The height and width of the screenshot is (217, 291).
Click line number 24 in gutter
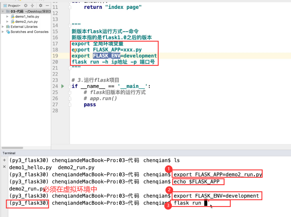[55, 86]
